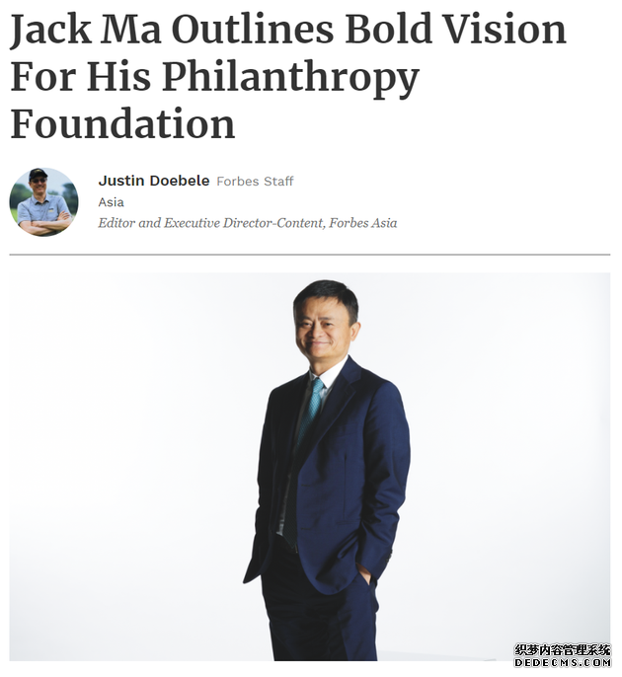
Task: Click the words Forbes Asia in the author bio
Action: click(x=363, y=223)
